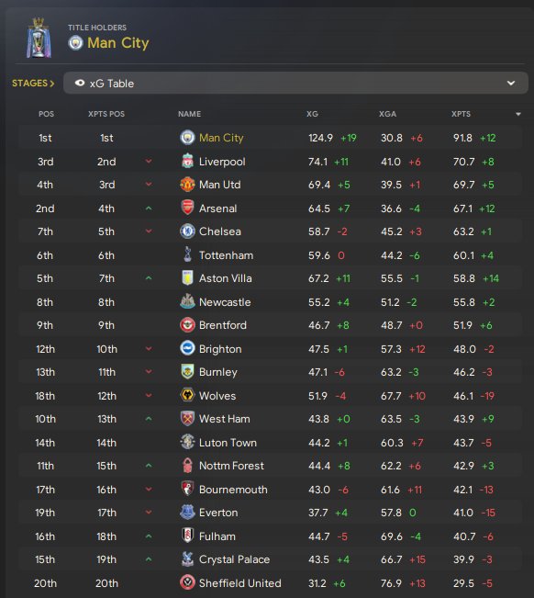Open the Aston Villa team link

click(225, 278)
